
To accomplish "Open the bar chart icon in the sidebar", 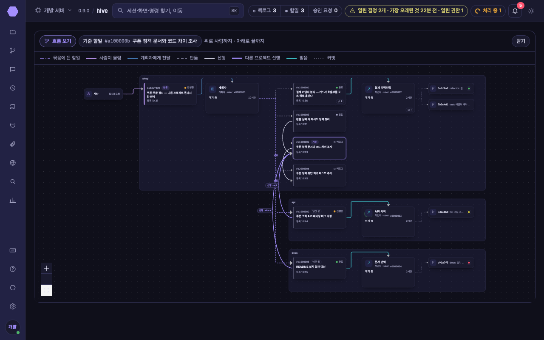I will point(13,200).
